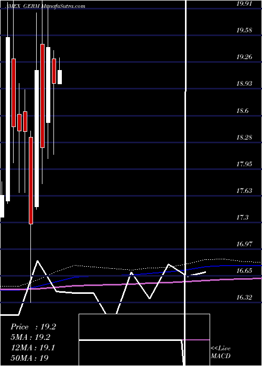Click the tall red candle peaking near 19.5
The image size is (262, 366).
(42, 96)
